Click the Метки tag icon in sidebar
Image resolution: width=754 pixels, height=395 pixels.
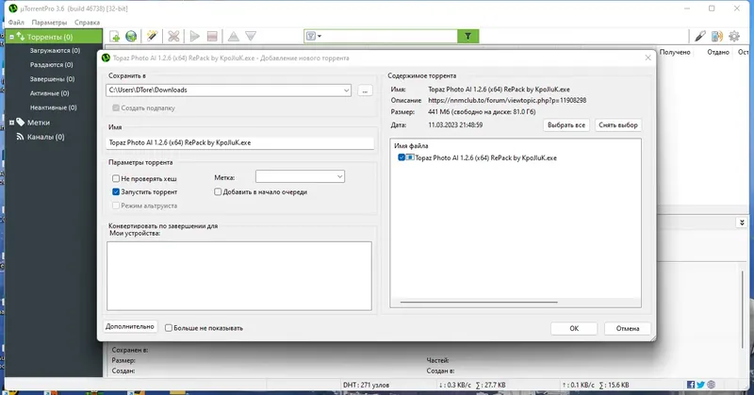point(20,123)
